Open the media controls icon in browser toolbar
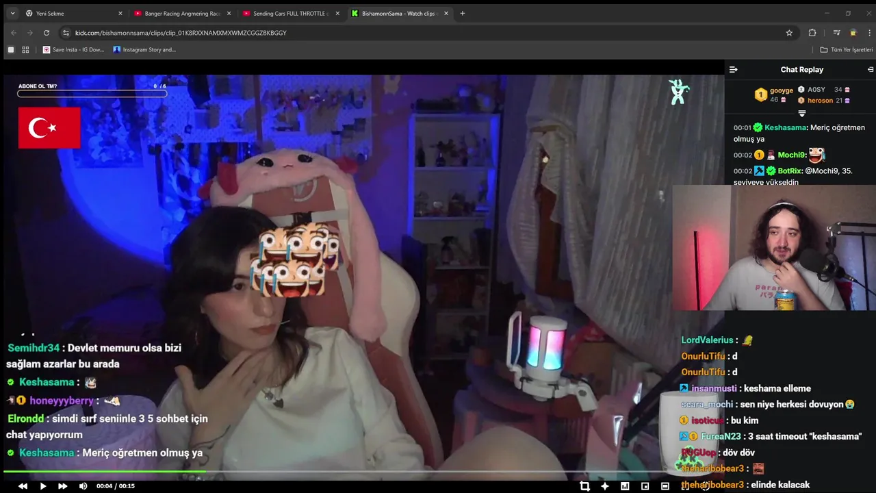The height and width of the screenshot is (493, 876). click(x=836, y=32)
